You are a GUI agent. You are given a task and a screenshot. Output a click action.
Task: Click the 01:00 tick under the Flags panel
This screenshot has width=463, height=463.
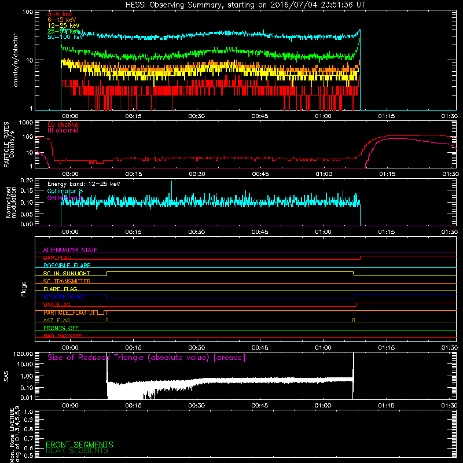(323, 348)
